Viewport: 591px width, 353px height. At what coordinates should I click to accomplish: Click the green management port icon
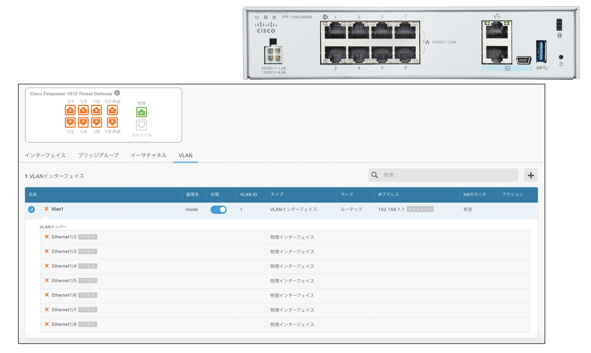pyautogui.click(x=141, y=112)
